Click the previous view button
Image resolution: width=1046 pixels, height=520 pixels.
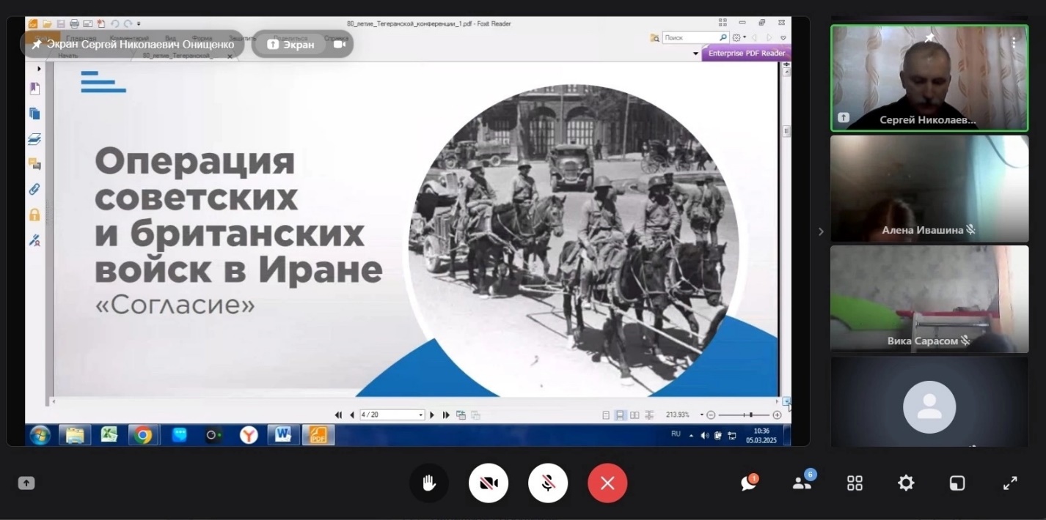pos(461,415)
